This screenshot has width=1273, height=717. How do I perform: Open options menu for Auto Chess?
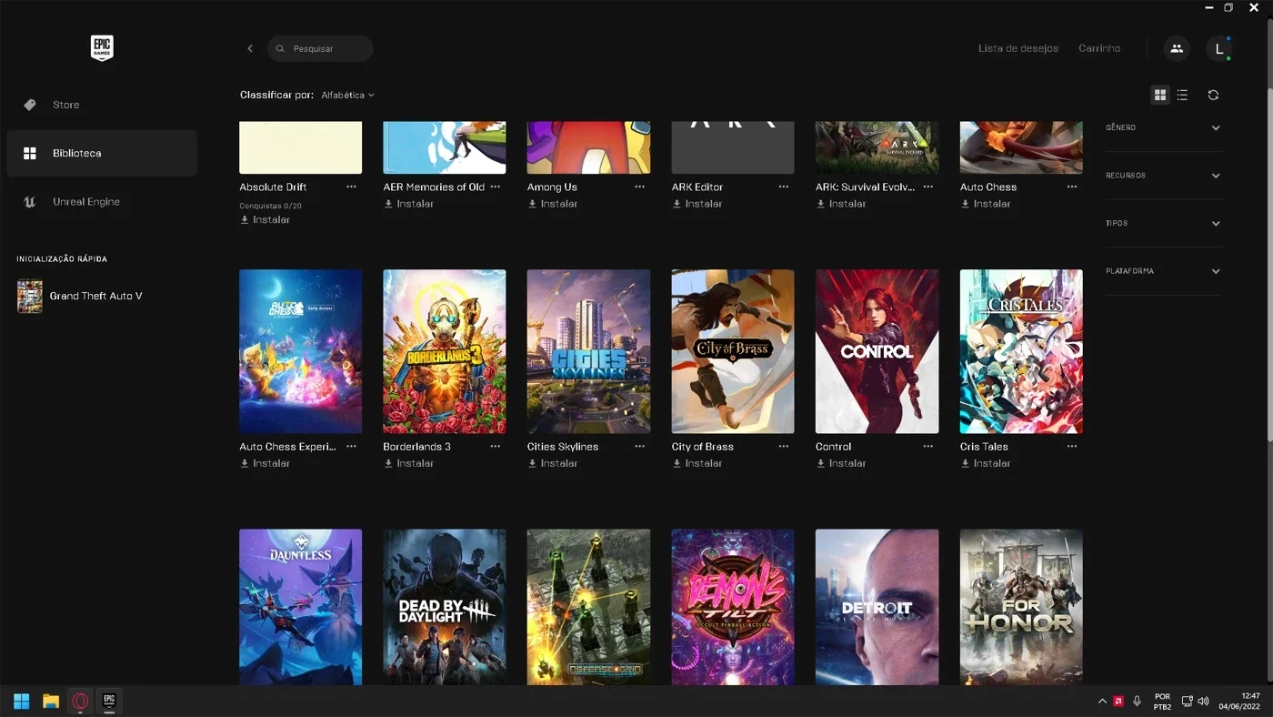(x=1072, y=187)
